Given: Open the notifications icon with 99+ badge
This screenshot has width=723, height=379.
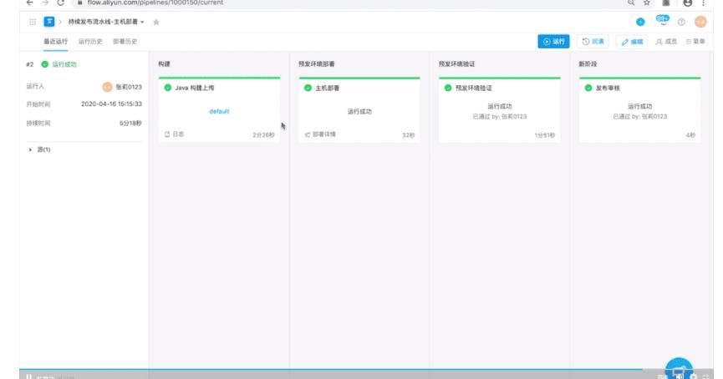Looking at the screenshot, I should pos(663,21).
